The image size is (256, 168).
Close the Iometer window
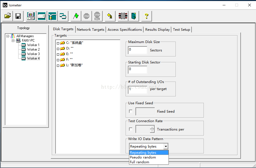[x=250, y=5]
